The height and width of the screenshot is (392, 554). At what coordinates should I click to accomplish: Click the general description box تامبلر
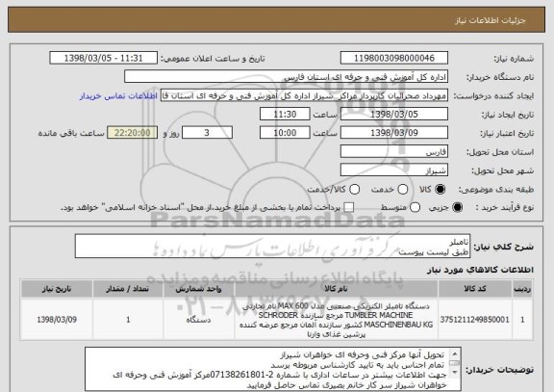pos(272,247)
